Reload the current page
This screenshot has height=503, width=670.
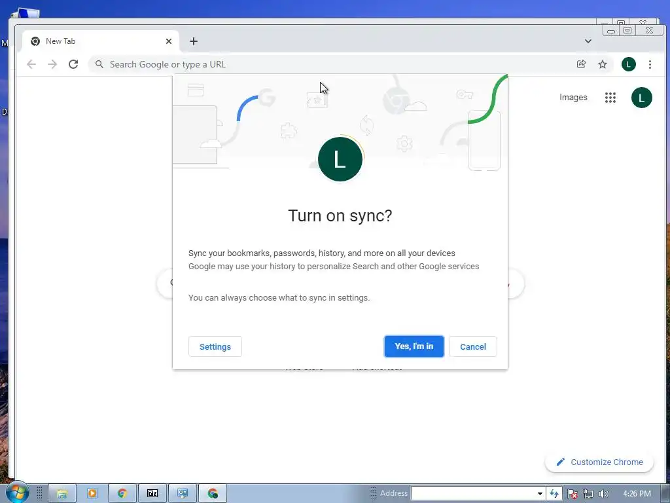pyautogui.click(x=73, y=64)
